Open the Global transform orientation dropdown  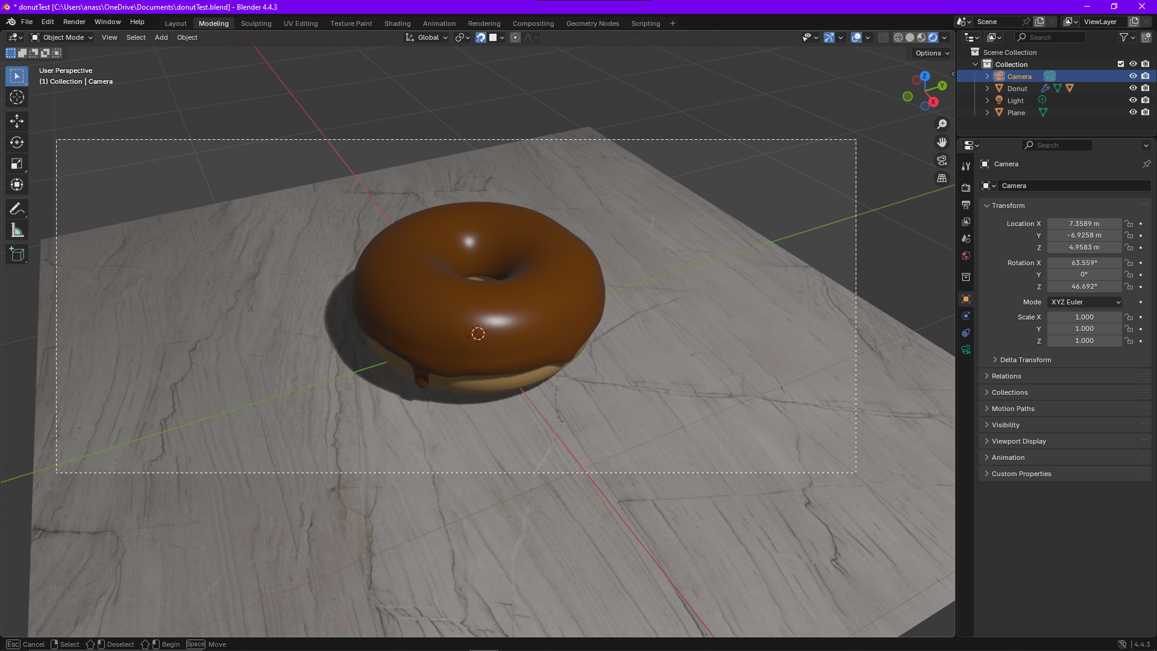(x=427, y=37)
